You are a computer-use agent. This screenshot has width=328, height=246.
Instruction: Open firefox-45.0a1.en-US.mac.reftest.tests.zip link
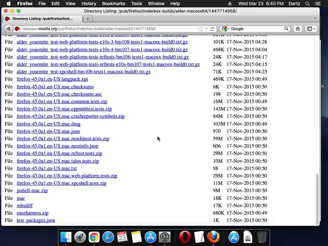(59, 153)
